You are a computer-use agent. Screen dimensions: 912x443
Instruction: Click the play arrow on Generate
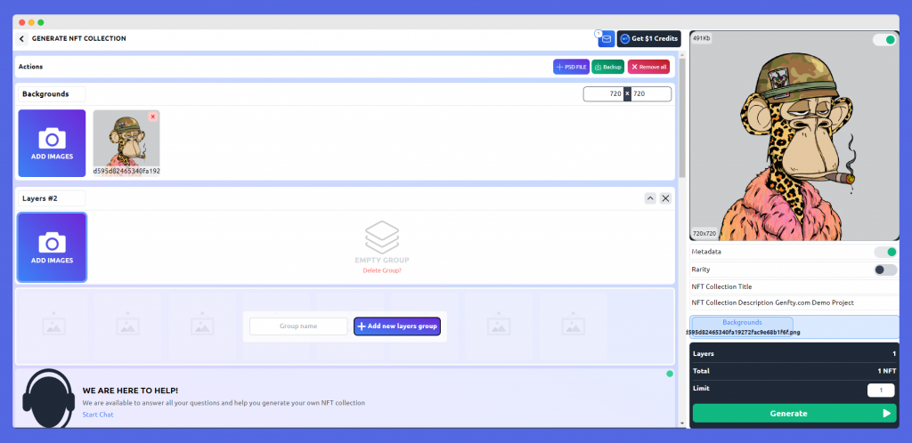[x=886, y=414]
